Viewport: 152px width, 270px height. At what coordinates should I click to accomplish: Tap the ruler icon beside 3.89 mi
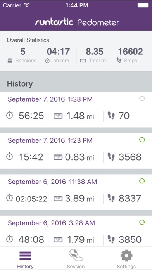pos(58,199)
